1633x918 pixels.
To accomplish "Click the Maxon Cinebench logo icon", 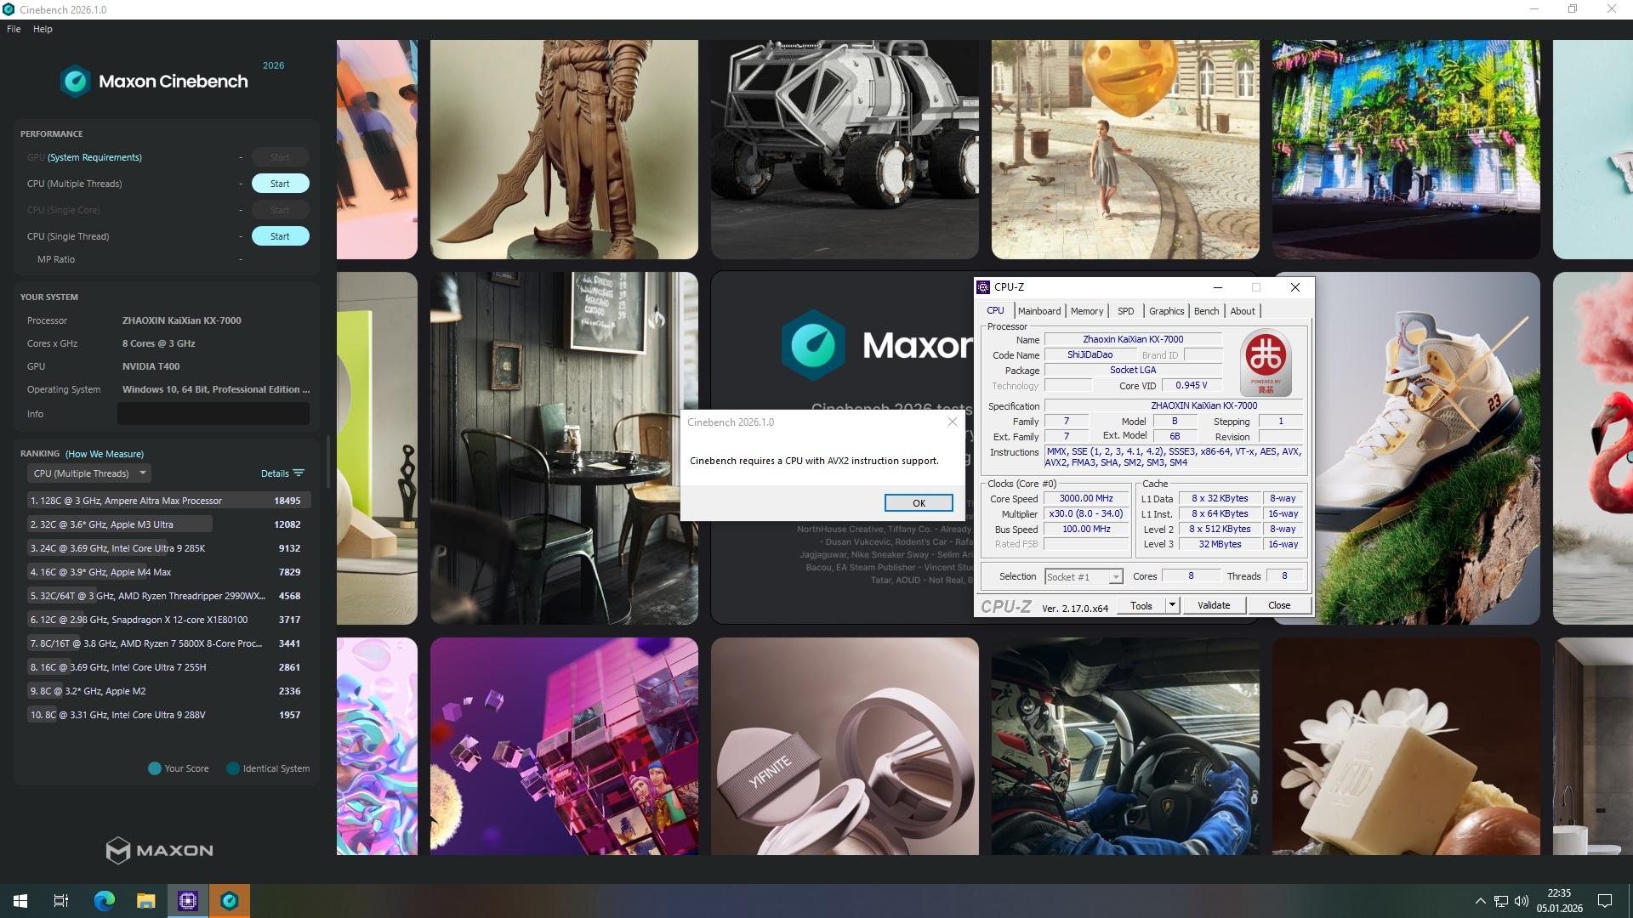I will click(x=76, y=82).
